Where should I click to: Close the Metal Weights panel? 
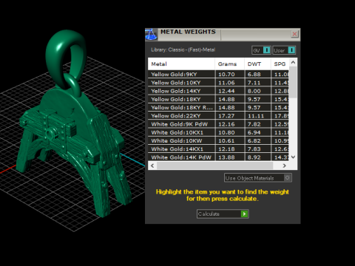tap(294, 34)
